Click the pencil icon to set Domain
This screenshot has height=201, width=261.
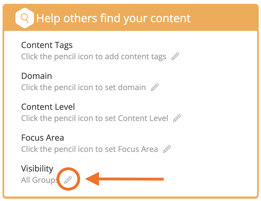pyautogui.click(x=155, y=87)
